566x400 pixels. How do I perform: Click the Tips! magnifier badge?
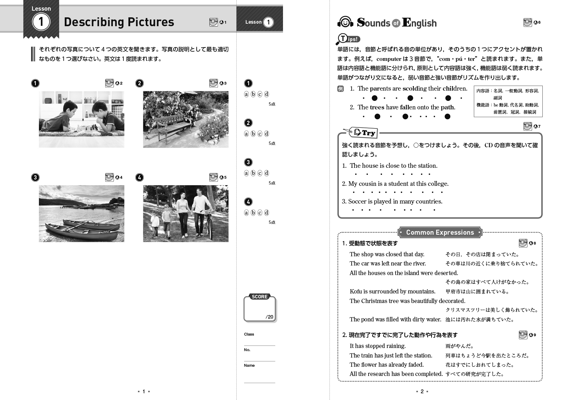pyautogui.click(x=349, y=39)
